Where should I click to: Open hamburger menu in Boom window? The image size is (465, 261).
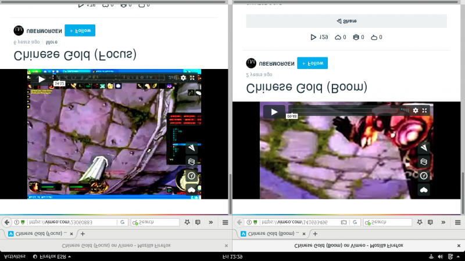point(457,222)
